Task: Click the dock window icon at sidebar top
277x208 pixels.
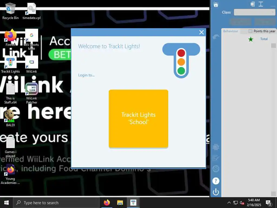Action: point(253,4)
